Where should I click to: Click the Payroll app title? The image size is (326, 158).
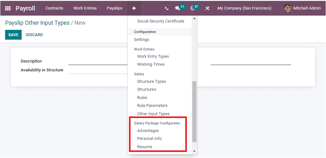tap(25, 8)
